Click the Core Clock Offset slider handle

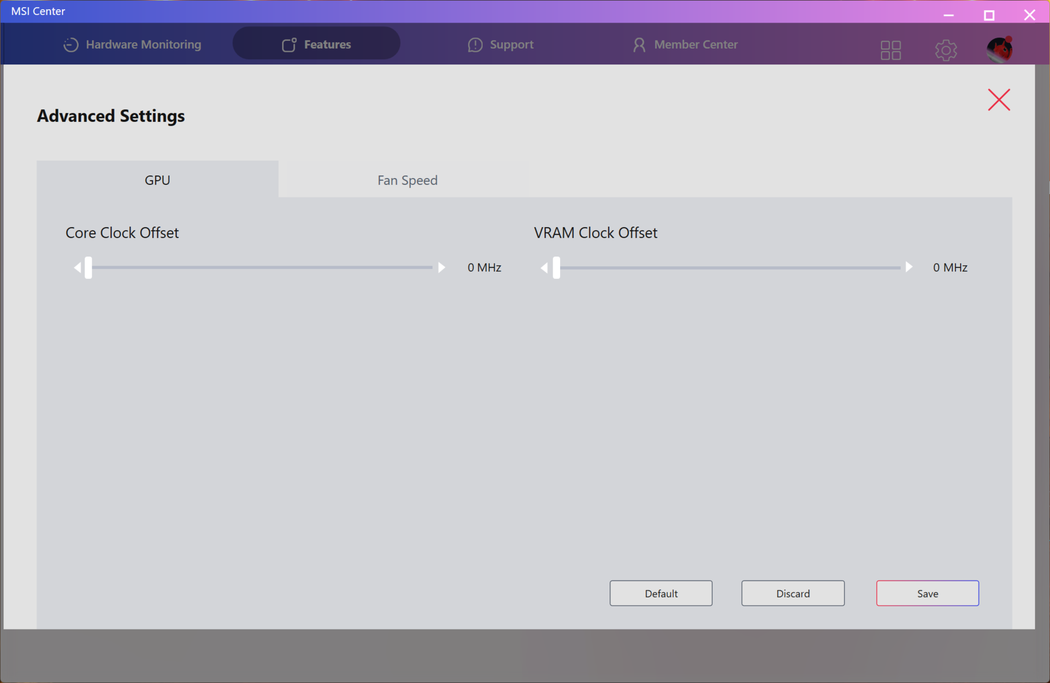(x=88, y=268)
